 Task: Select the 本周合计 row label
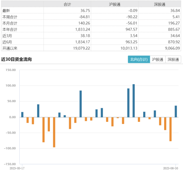coord(10,17)
